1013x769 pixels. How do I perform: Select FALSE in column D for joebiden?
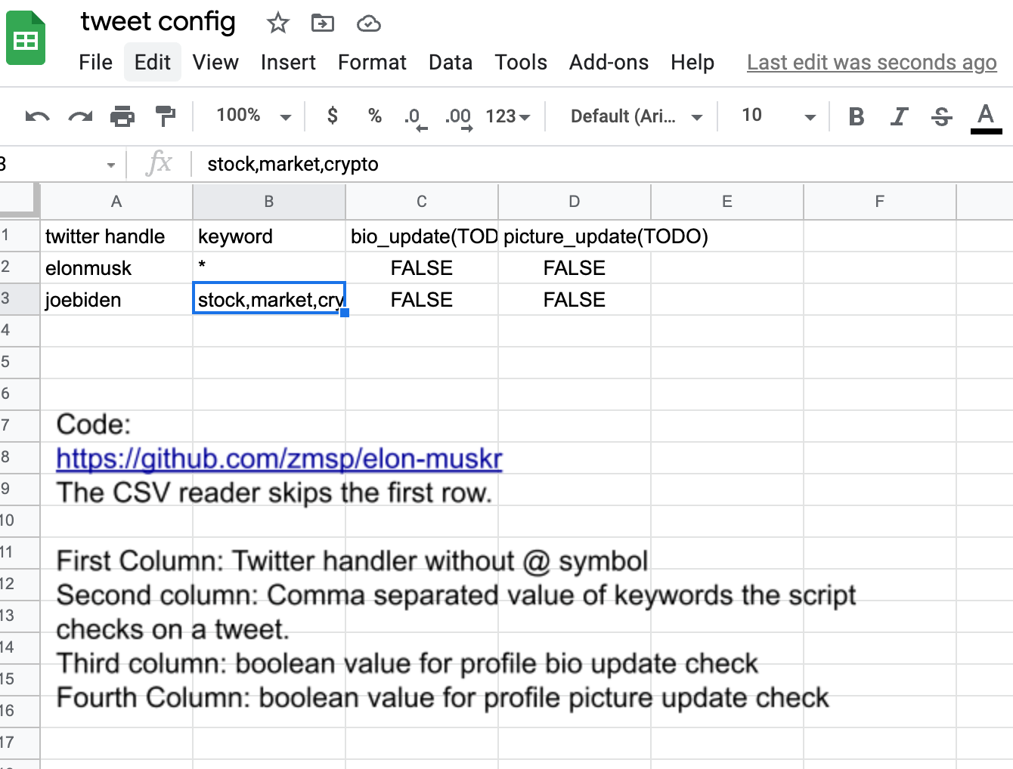tap(575, 299)
